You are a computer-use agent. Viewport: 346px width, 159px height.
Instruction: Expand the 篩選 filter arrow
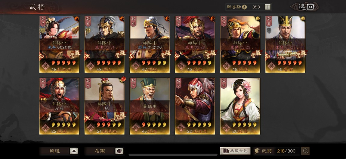(74, 151)
